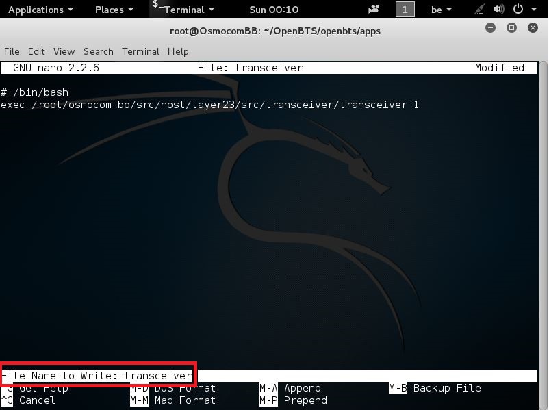Screen dimensions: 549x410
Task: Click the volume speaker icon
Action: [498, 9]
